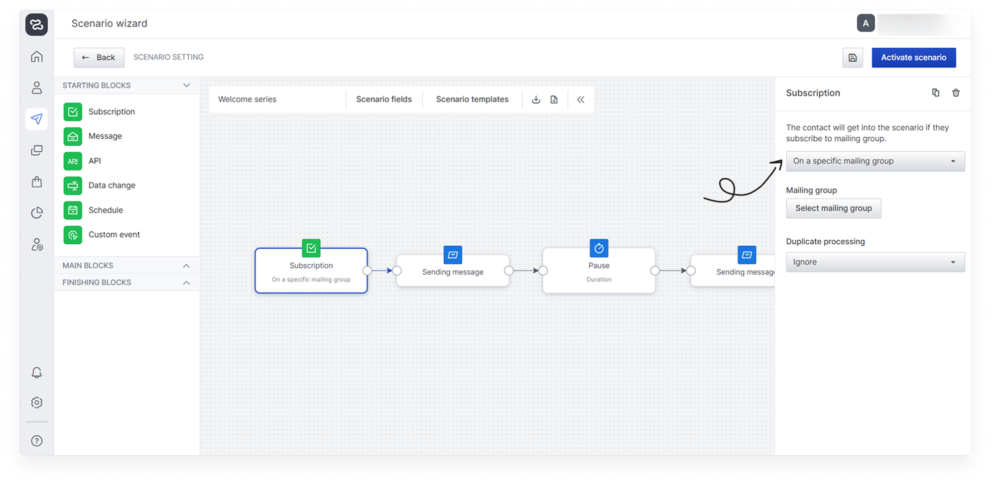Screen dimensions: 991x485
Task: Delete the Subscription block via trash icon
Action: tap(956, 93)
